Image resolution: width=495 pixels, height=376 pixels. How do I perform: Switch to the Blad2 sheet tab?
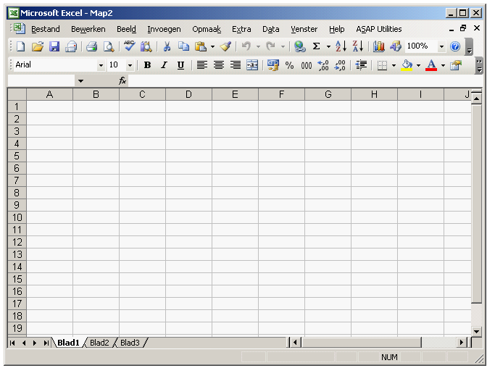tap(99, 343)
